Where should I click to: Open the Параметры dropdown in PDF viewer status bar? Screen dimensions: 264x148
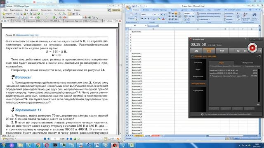pyautogui.click(x=9, y=139)
